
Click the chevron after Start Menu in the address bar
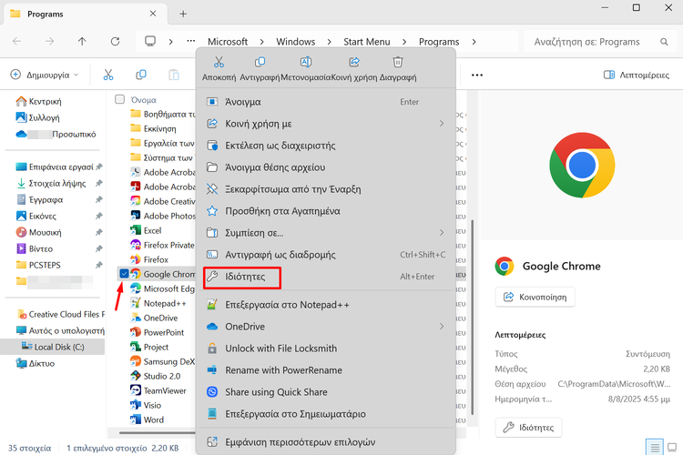coord(404,42)
